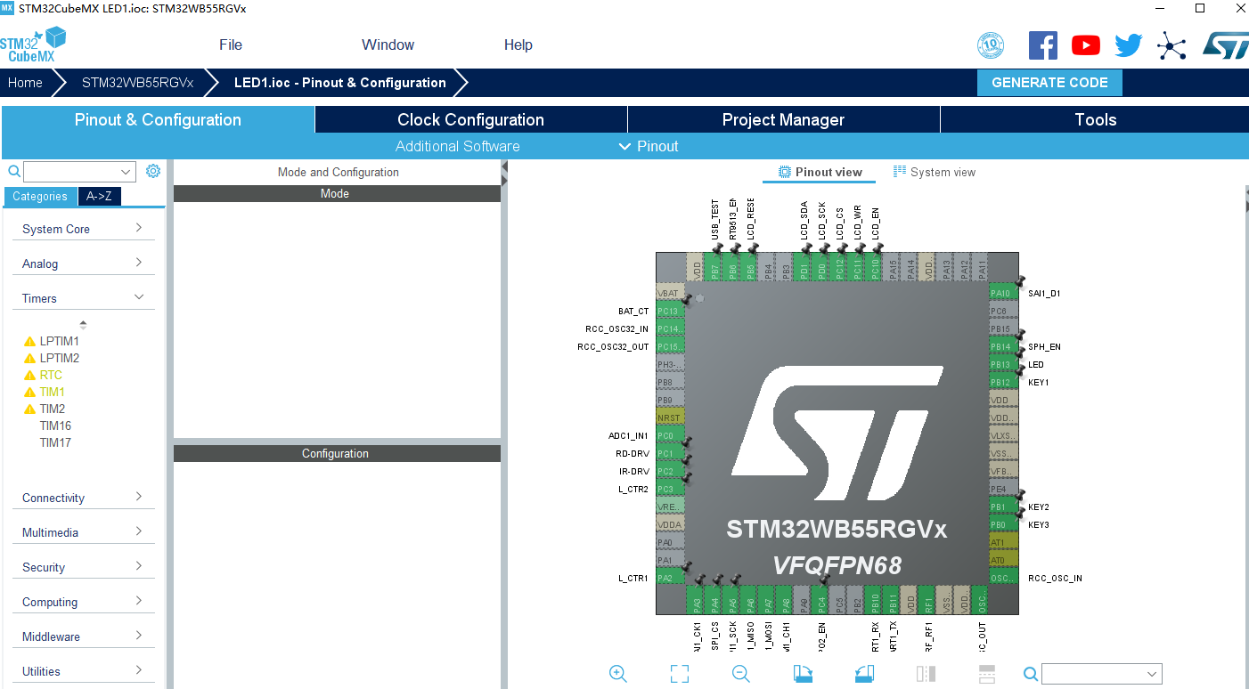This screenshot has width=1249, height=689.
Task: Select the KEY1 pin PB12
Action: coord(1000,381)
